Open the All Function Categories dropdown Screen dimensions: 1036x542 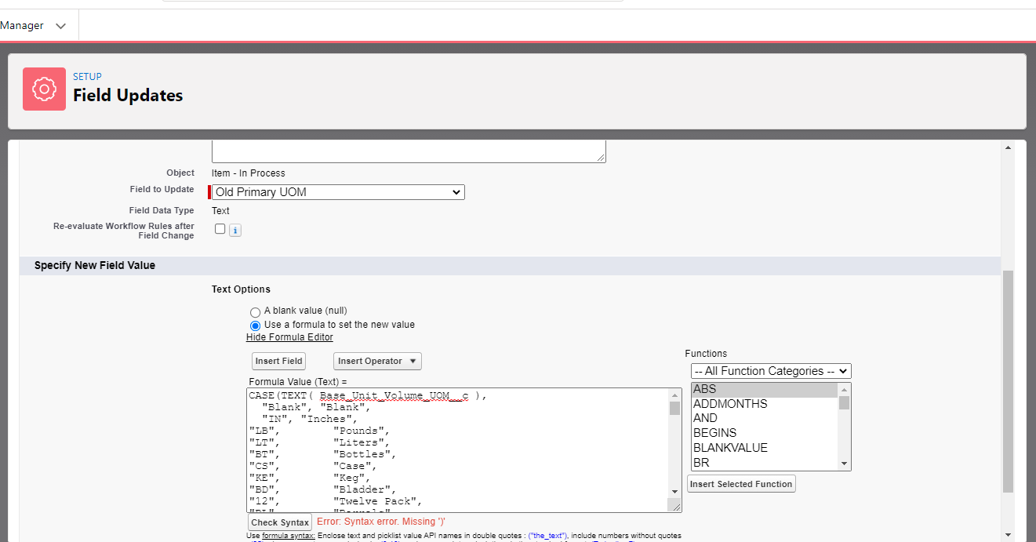point(771,371)
